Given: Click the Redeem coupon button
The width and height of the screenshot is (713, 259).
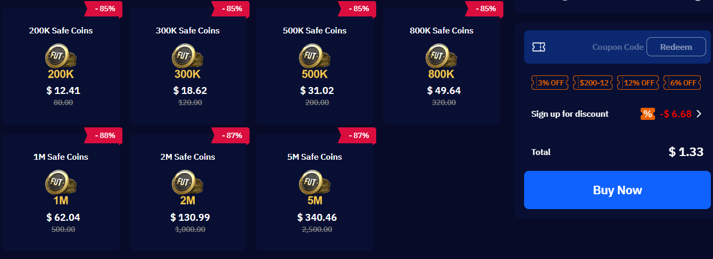Looking at the screenshot, I should [x=676, y=47].
